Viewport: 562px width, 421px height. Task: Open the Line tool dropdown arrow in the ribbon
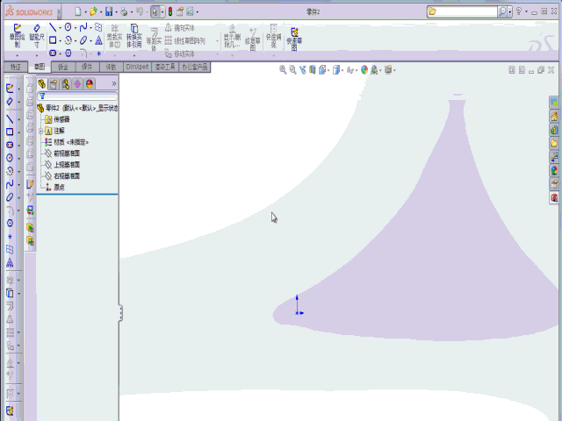60,27
